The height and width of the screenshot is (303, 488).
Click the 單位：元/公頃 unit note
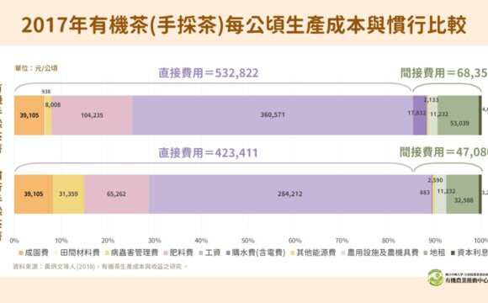click(36, 68)
